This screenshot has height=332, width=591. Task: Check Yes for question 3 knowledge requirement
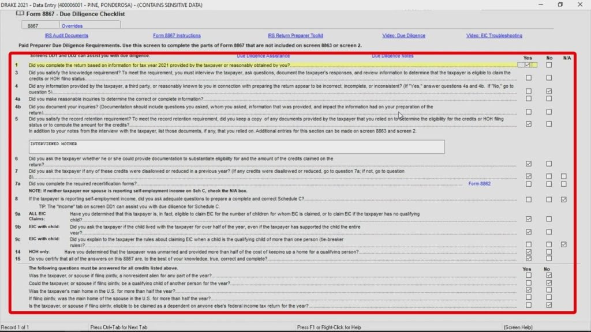(x=529, y=77)
